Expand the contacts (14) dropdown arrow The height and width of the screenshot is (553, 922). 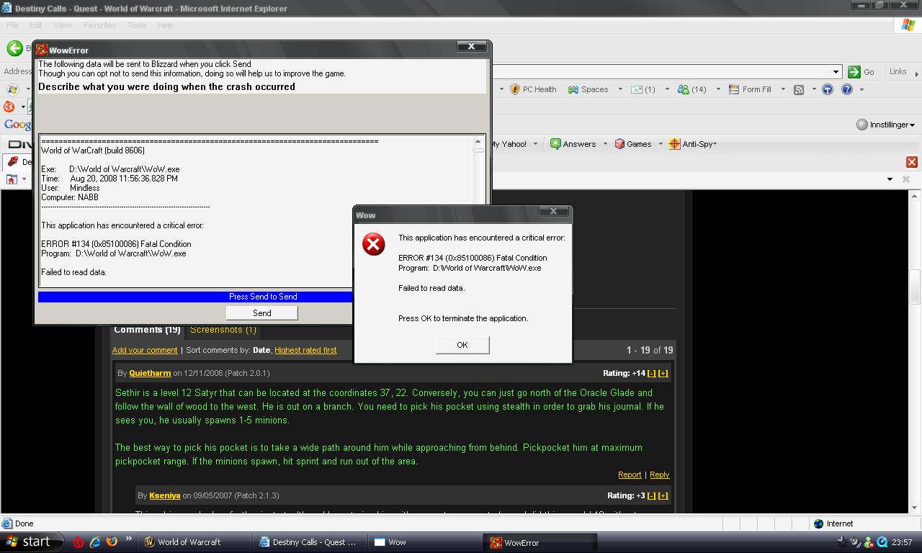pos(717,89)
